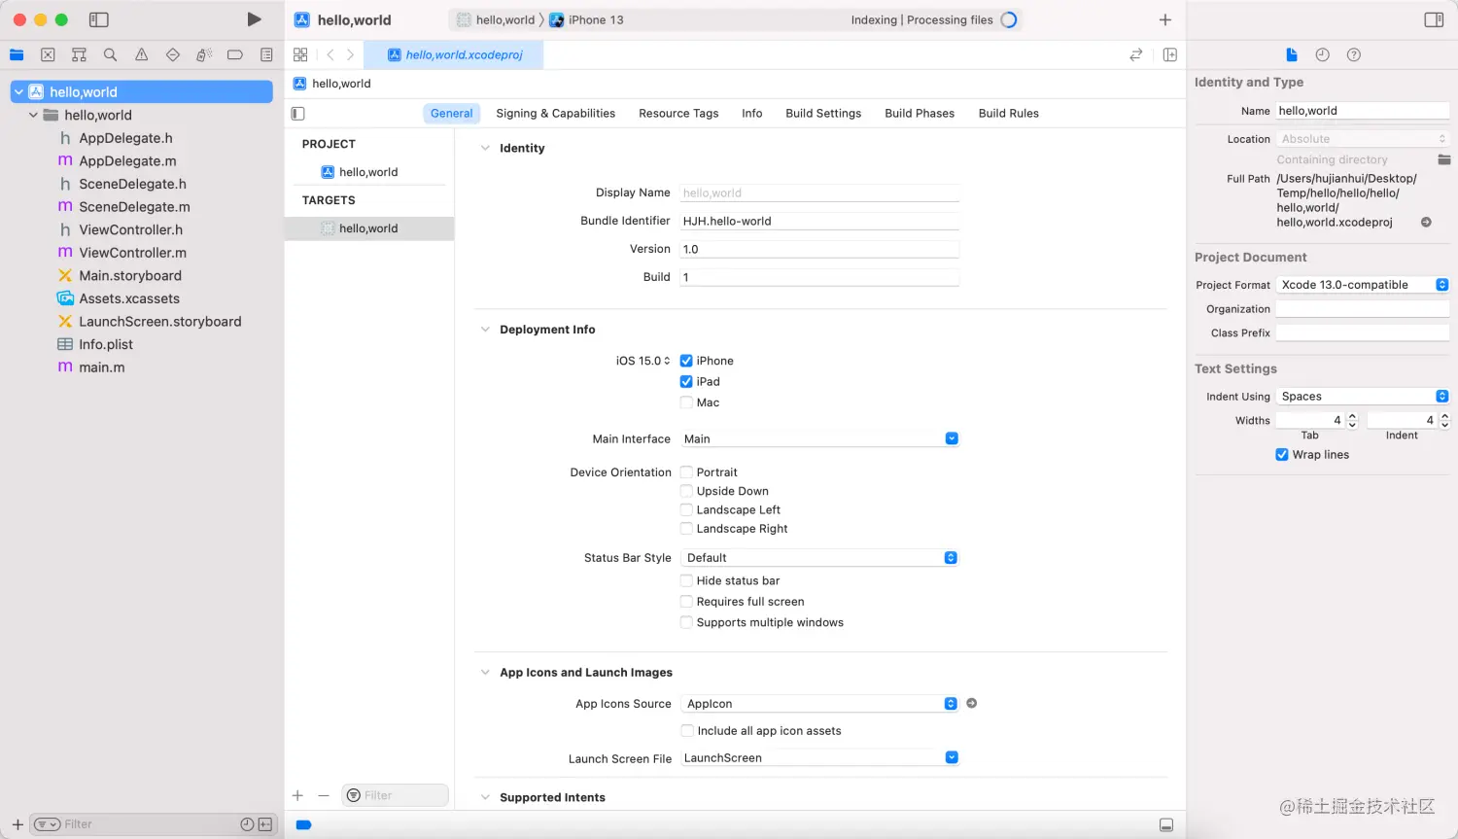Switch to the Quick Help inspector
Screen dimensions: 1458x839
point(1354,54)
